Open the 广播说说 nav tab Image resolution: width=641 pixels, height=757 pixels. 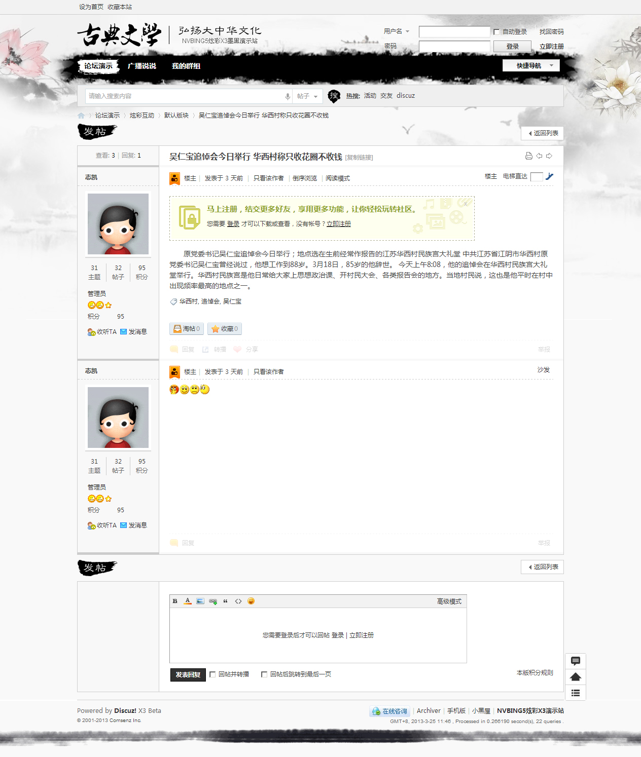[x=142, y=66]
